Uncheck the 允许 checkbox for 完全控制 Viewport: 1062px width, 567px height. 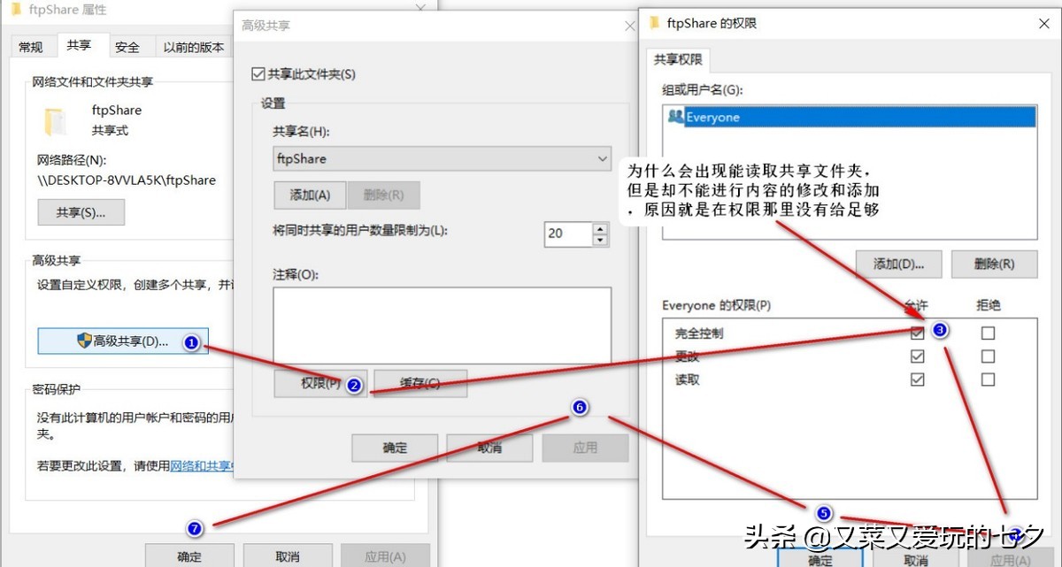click(x=917, y=332)
